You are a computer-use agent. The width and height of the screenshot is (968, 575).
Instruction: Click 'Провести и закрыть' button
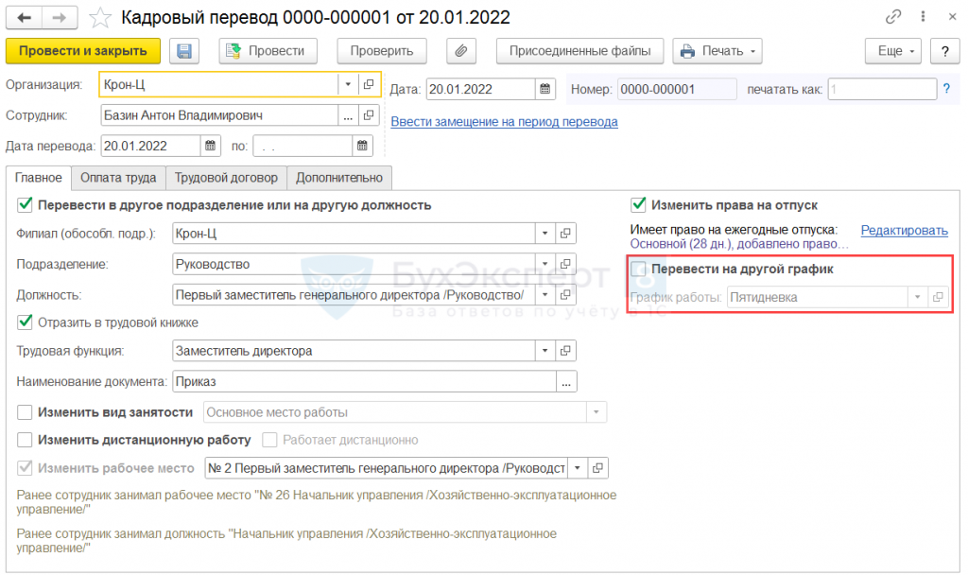pos(83,51)
